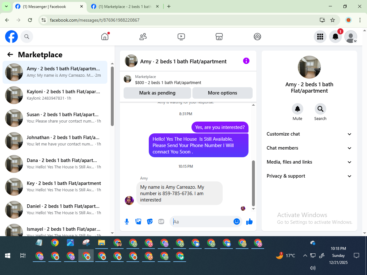Screen dimensions: 367x275
Task: Send a thumbs-up like
Action: (x=249, y=222)
